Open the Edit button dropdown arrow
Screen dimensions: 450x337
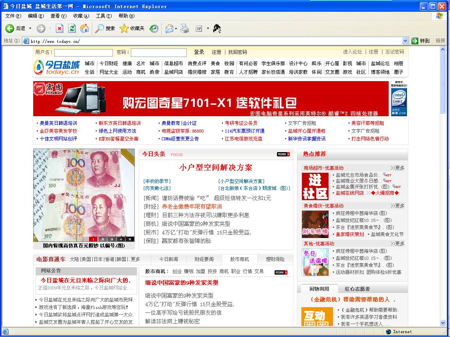208,28
